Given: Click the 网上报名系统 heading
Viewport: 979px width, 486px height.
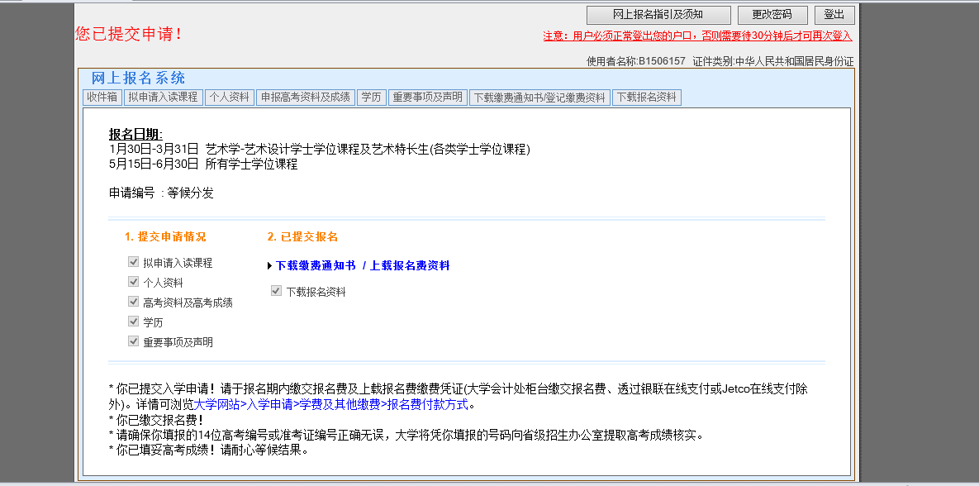Looking at the screenshot, I should coord(139,78).
